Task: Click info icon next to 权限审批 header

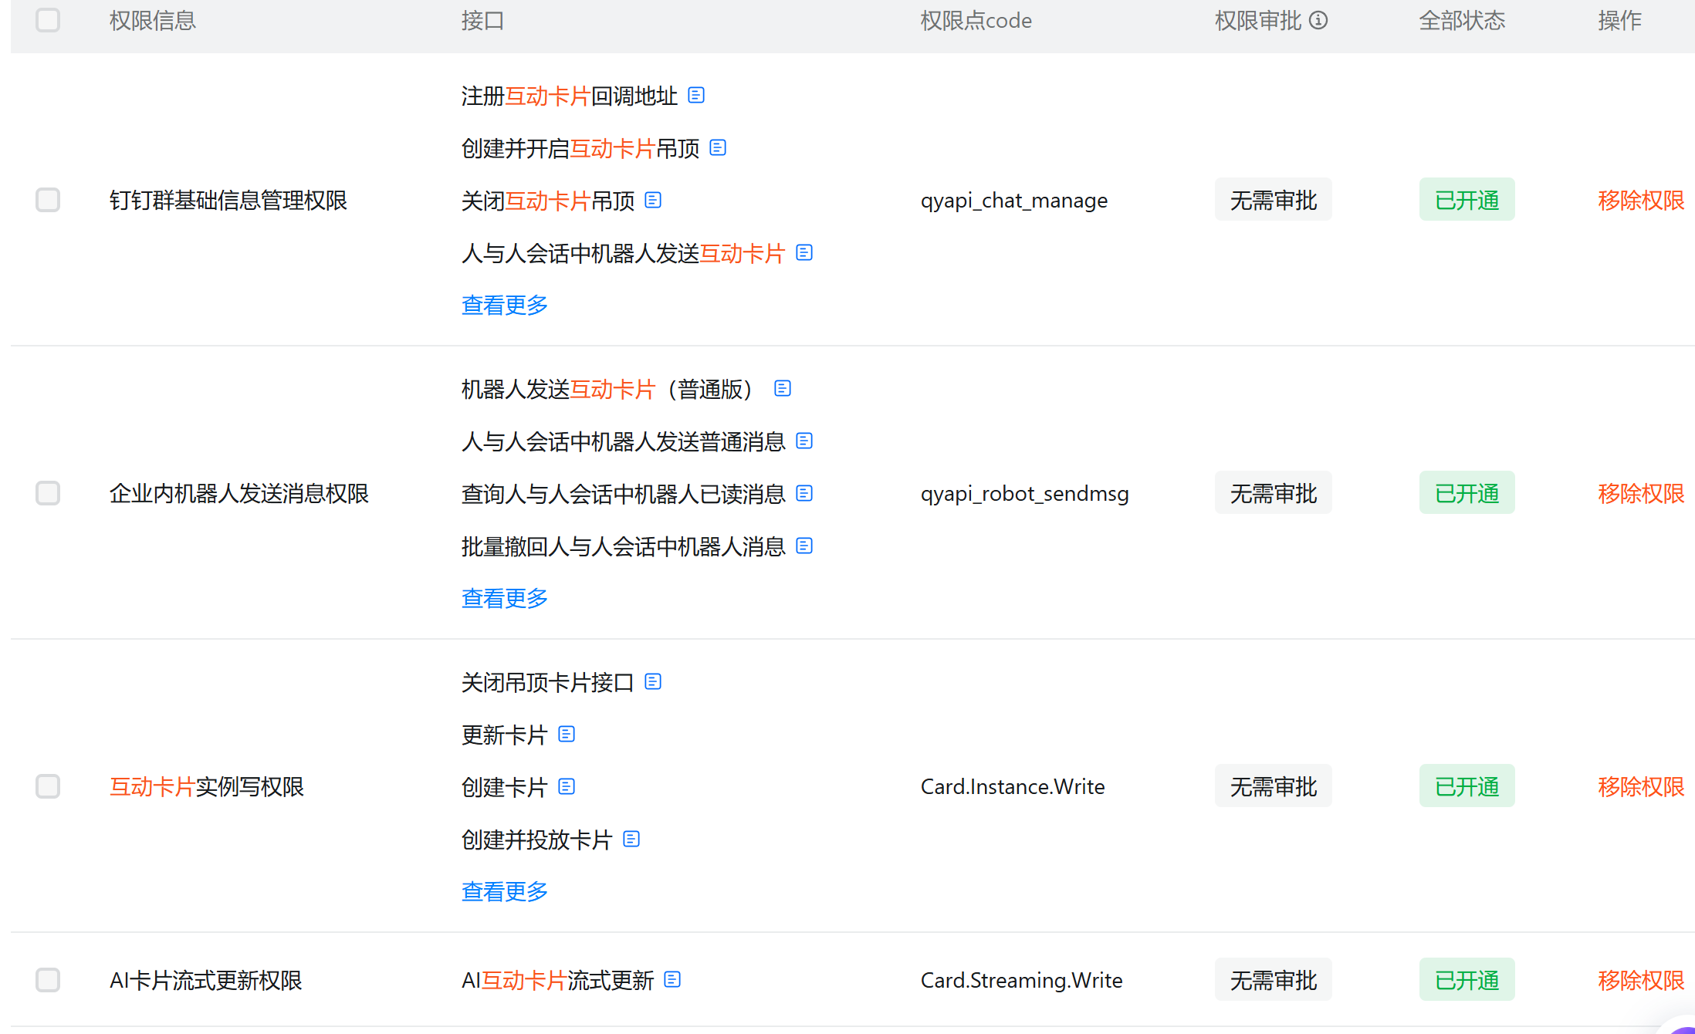Action: tap(1319, 20)
